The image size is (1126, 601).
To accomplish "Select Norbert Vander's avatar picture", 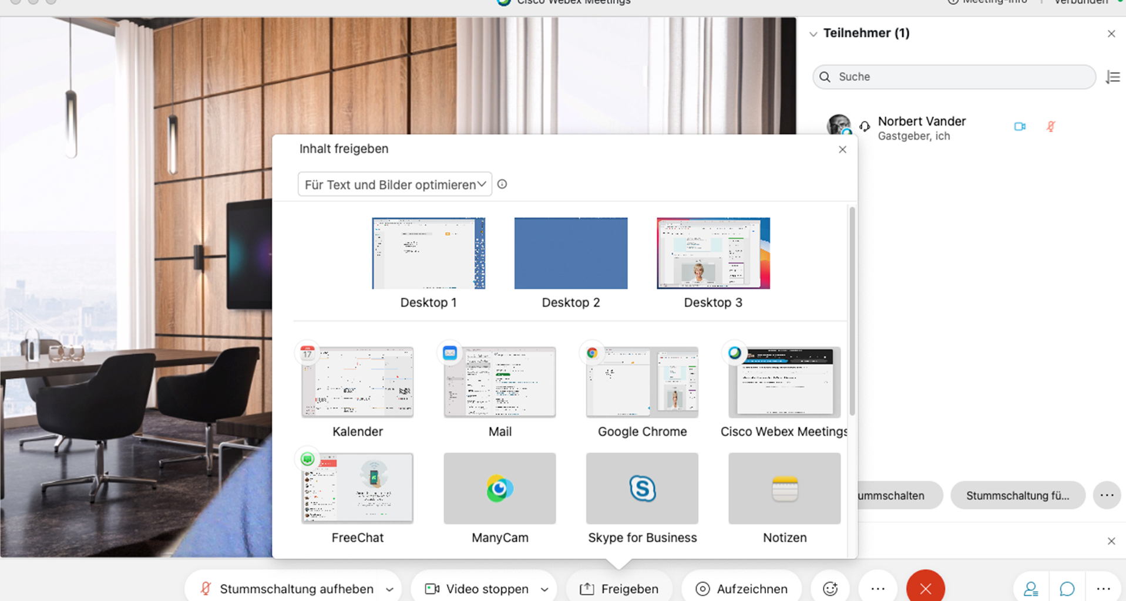I will [x=839, y=125].
